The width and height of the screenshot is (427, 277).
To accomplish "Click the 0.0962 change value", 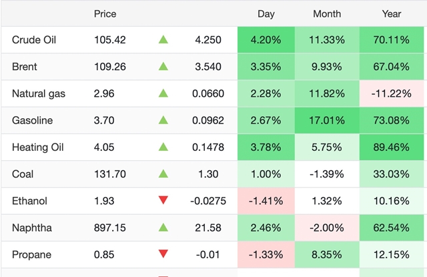I will (x=208, y=120).
